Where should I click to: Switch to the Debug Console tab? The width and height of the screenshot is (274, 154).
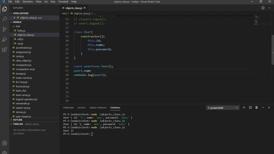pyautogui.click(x=98, y=108)
